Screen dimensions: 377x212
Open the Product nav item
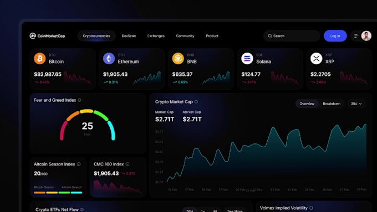(212, 36)
